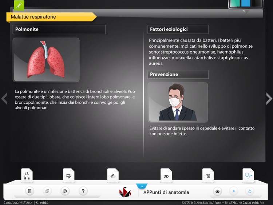Click the index list round button

pos(29,191)
